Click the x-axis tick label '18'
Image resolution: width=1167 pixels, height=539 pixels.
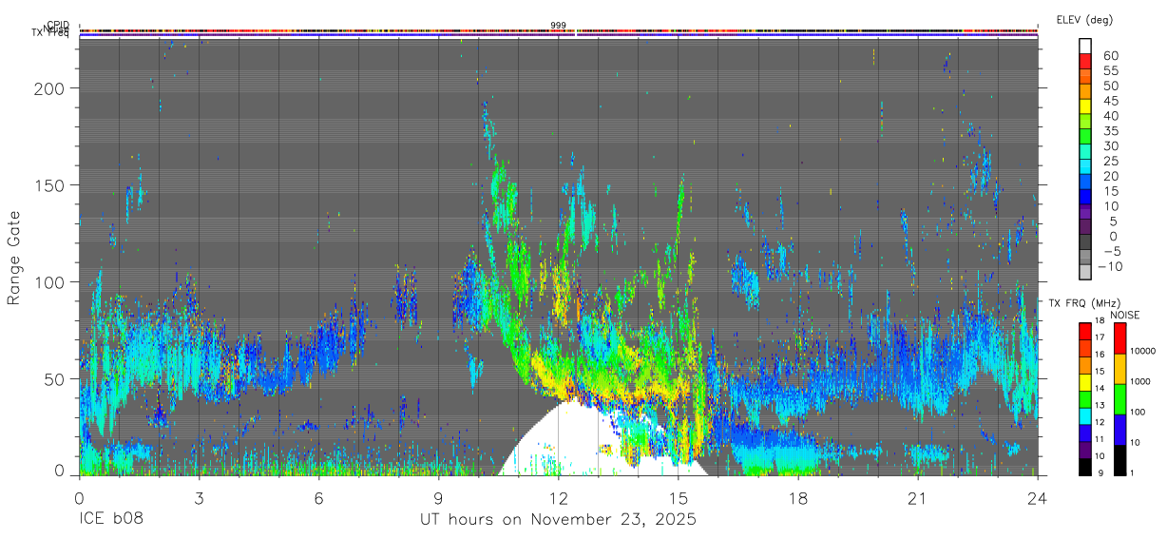pyautogui.click(x=797, y=497)
